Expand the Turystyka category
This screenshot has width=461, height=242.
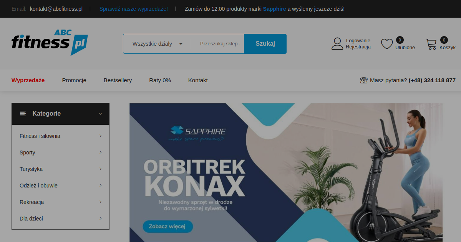pyautogui.click(x=60, y=169)
